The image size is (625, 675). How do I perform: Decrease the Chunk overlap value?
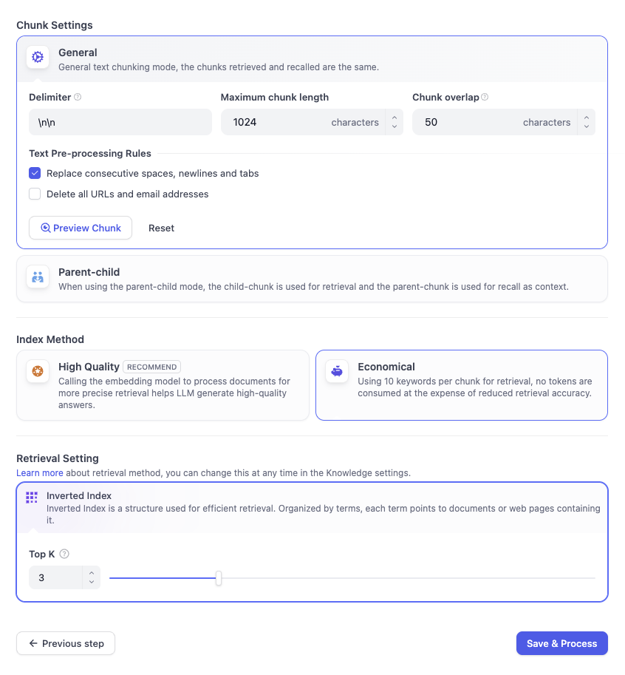coord(586,127)
